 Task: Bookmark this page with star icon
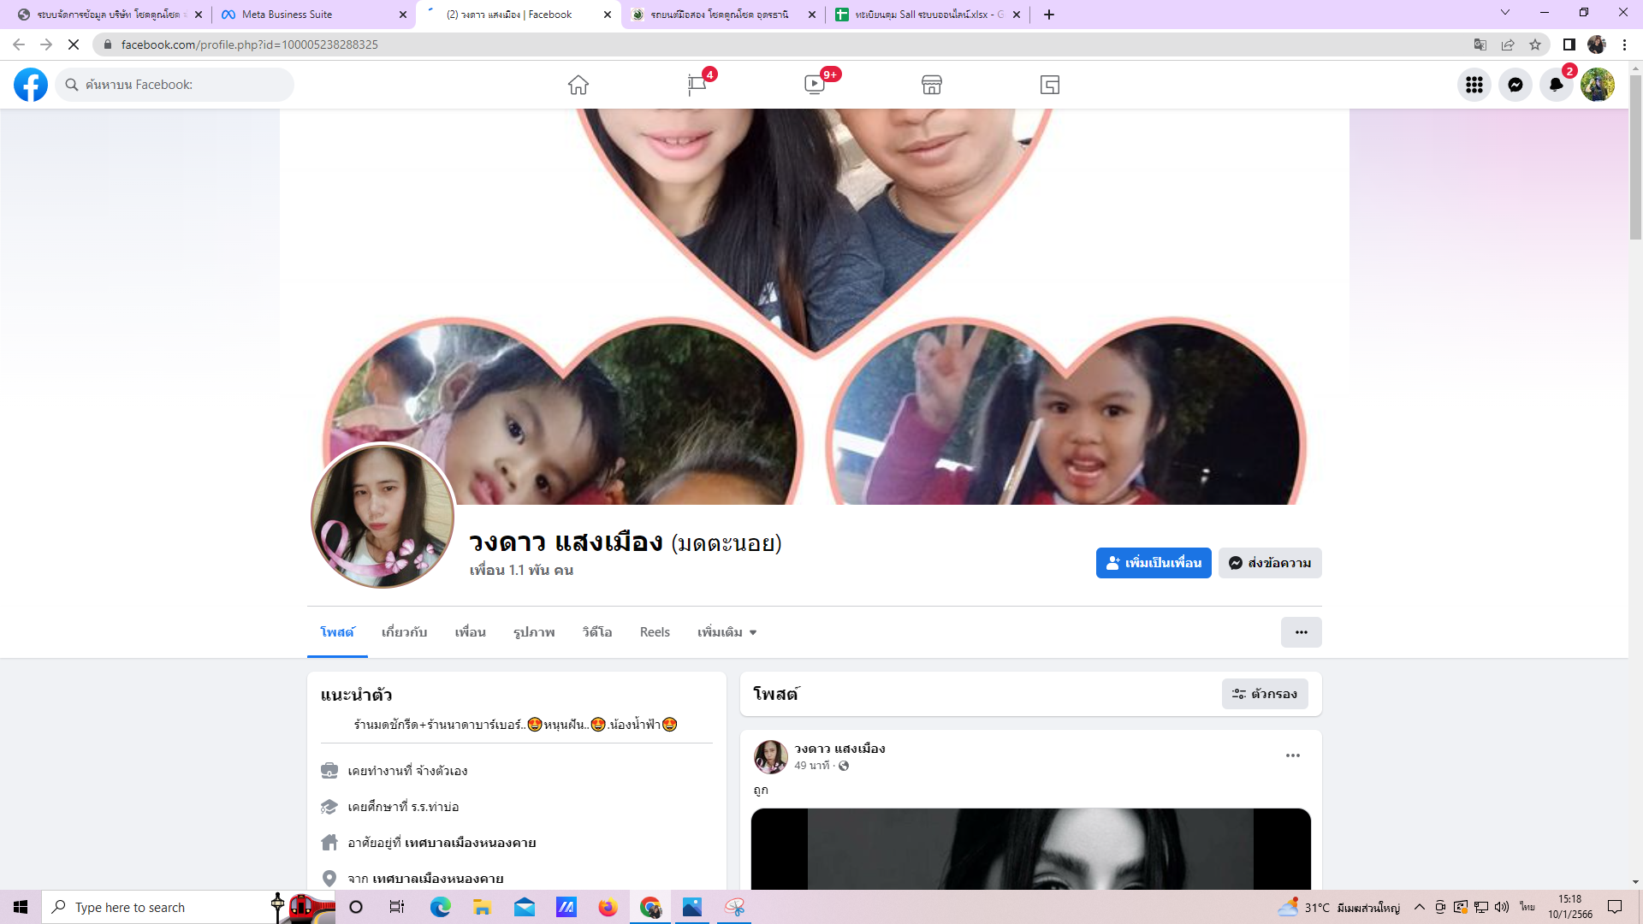[1535, 44]
